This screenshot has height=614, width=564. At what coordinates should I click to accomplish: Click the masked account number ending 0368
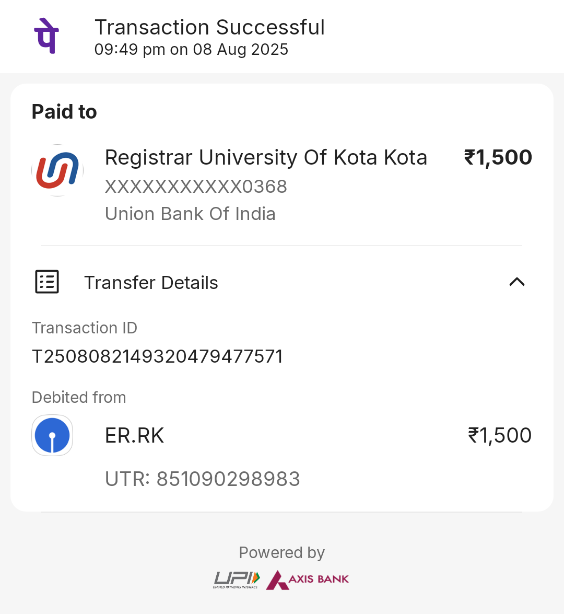tap(196, 187)
